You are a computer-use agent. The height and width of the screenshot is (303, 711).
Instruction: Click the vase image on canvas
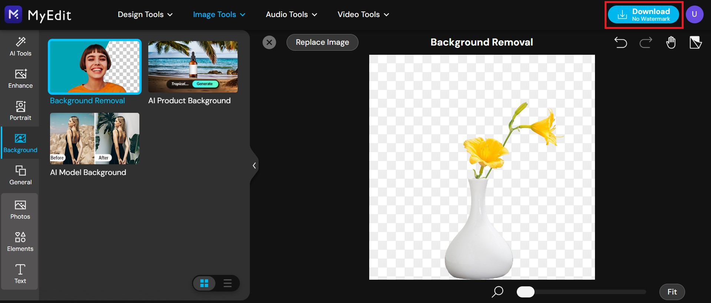(479, 229)
